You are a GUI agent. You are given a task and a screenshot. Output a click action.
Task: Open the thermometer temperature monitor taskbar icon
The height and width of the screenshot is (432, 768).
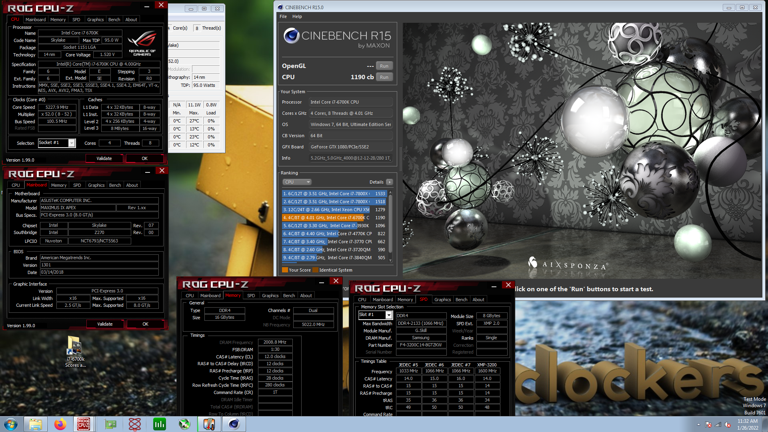(209, 424)
